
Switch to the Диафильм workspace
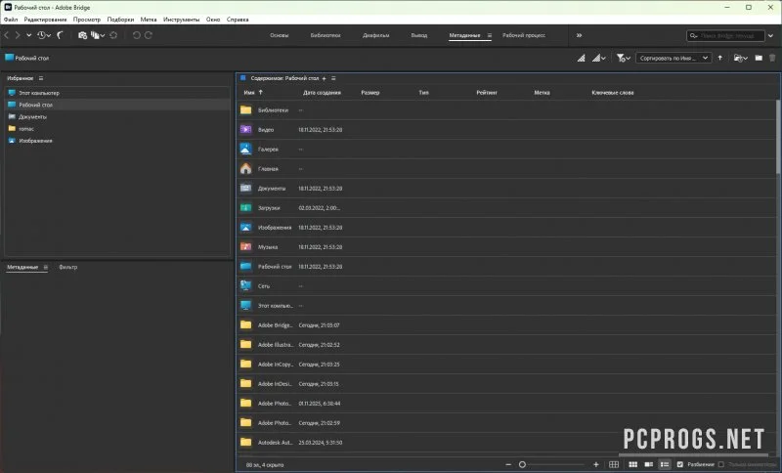pos(376,35)
